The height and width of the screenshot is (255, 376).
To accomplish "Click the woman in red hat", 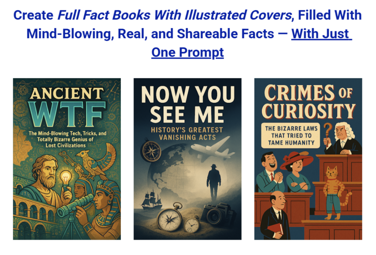I will pos(297,172).
